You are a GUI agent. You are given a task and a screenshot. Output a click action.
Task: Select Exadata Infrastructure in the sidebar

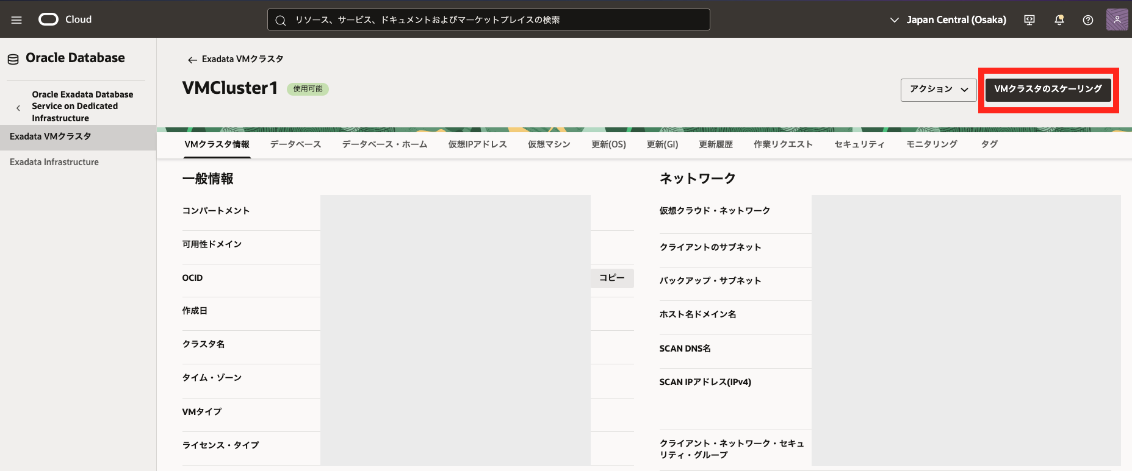coord(54,162)
